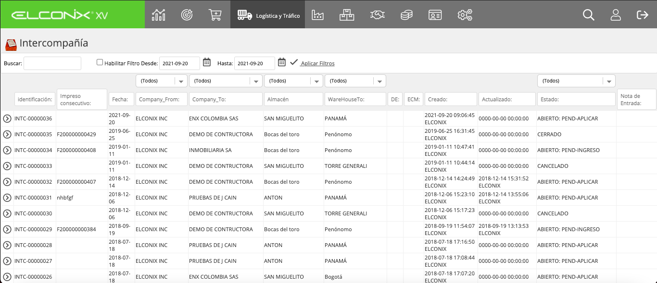Click the CERRADO status cell
Screen dimensions: 657x283
549,134
